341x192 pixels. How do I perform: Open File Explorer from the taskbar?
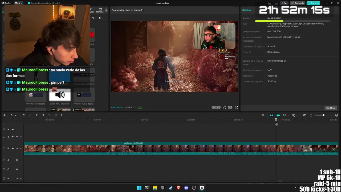click(x=155, y=188)
